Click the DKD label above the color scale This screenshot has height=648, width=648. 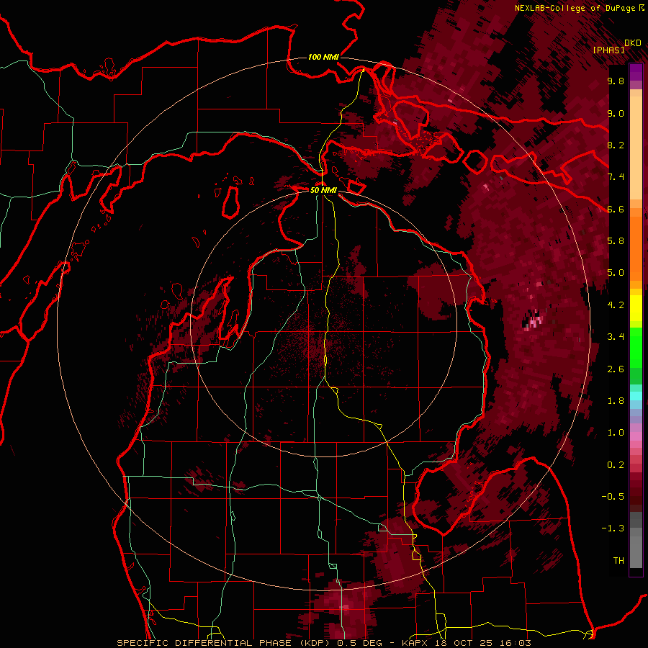tap(633, 43)
